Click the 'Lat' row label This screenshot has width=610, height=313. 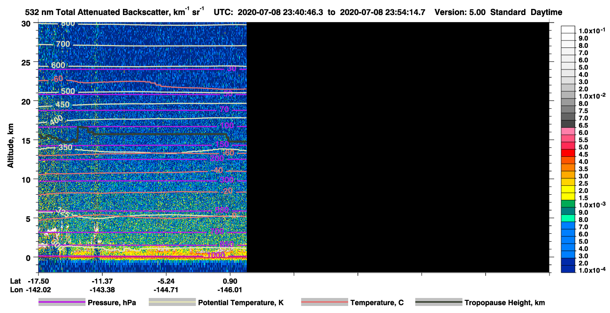(x=15, y=281)
